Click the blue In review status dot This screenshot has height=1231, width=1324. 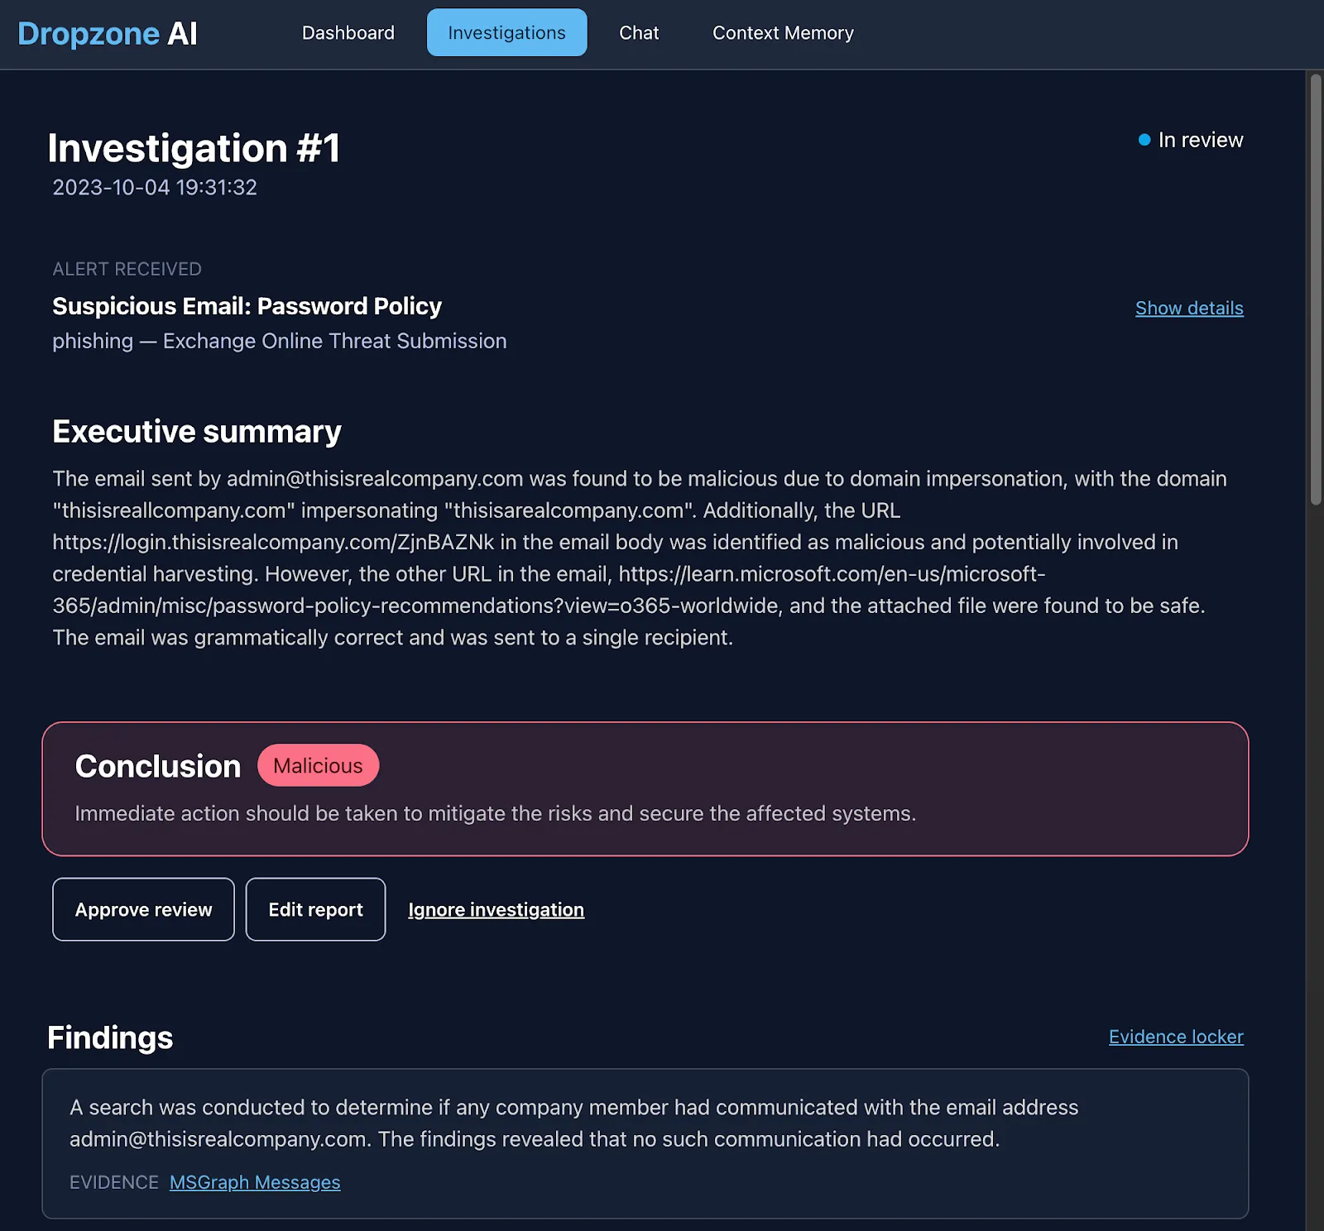(x=1145, y=139)
